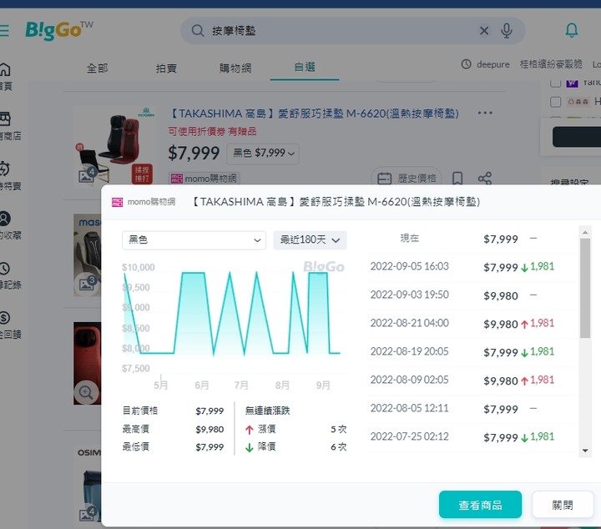Click the recent search clock icon beside deepure
601x529 pixels.
tap(466, 64)
